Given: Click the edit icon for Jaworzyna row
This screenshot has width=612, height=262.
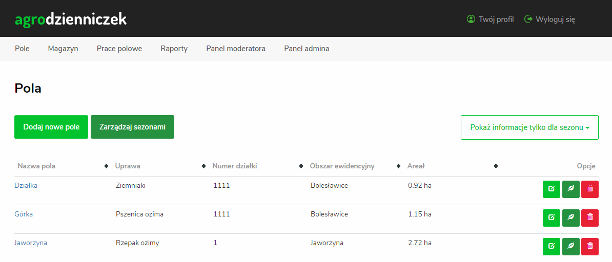Looking at the screenshot, I should click(x=552, y=246).
